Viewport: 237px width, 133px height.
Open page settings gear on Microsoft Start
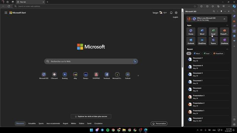click(176, 13)
